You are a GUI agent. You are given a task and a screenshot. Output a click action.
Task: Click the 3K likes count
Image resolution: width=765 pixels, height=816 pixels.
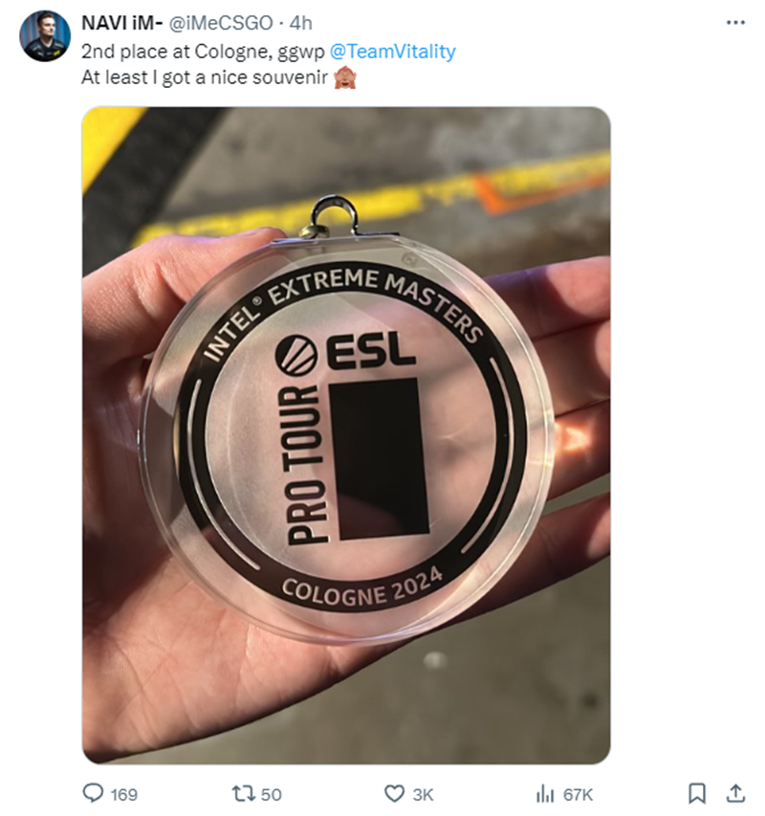click(423, 795)
